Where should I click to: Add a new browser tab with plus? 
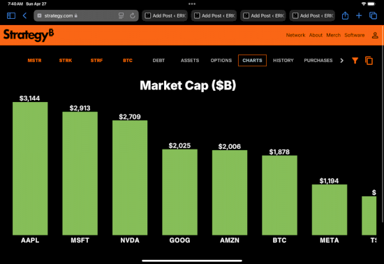click(359, 15)
